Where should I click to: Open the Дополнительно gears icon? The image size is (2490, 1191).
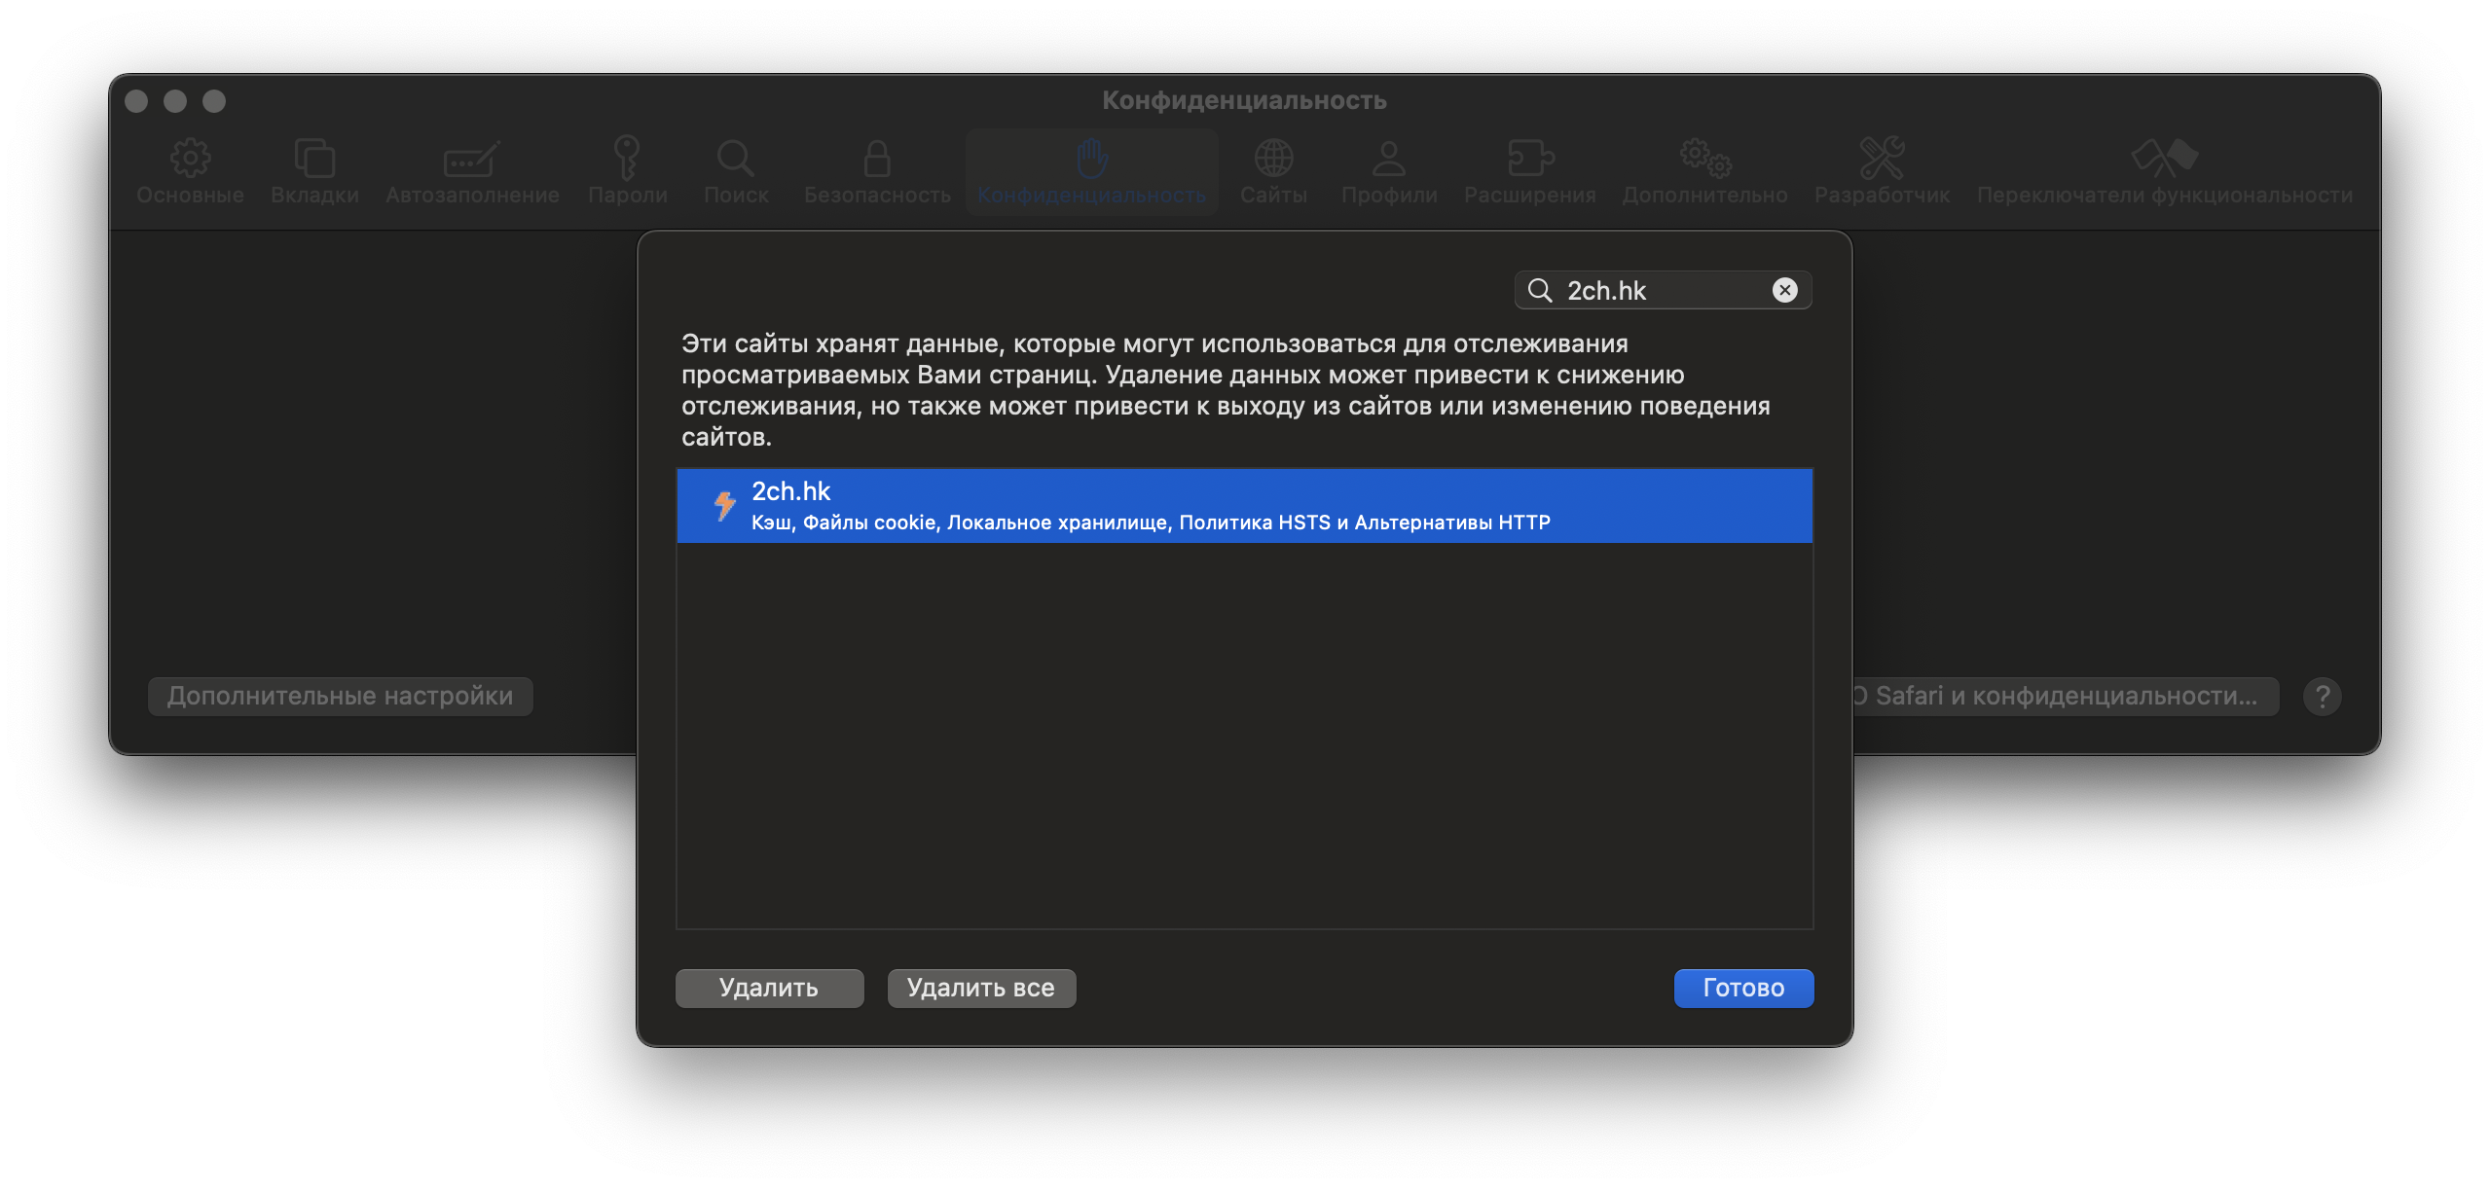click(x=1704, y=158)
